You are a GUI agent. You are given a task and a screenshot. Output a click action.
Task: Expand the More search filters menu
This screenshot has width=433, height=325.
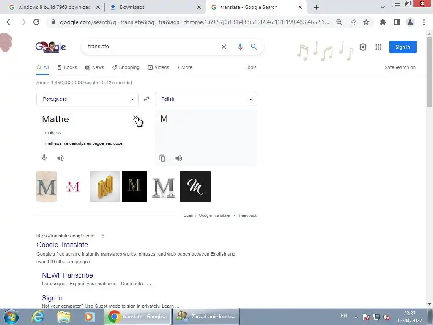point(185,67)
